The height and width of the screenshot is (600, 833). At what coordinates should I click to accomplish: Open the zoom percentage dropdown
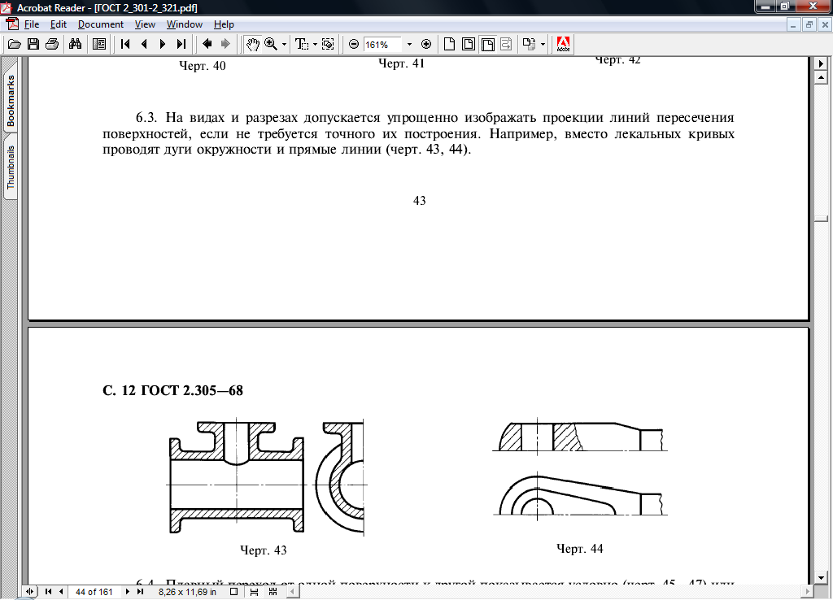[x=409, y=45]
